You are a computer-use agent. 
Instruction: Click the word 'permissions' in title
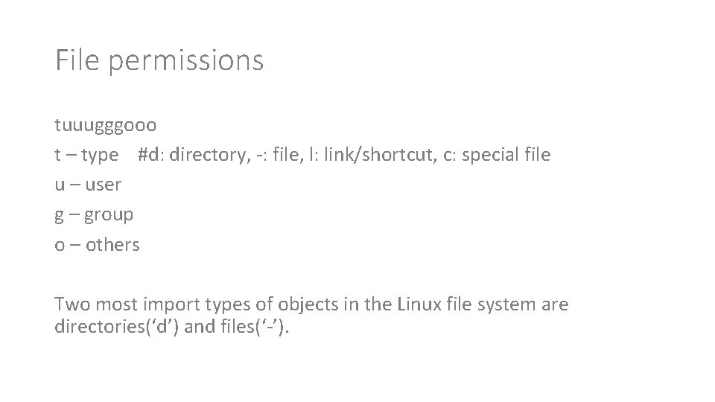186,62
